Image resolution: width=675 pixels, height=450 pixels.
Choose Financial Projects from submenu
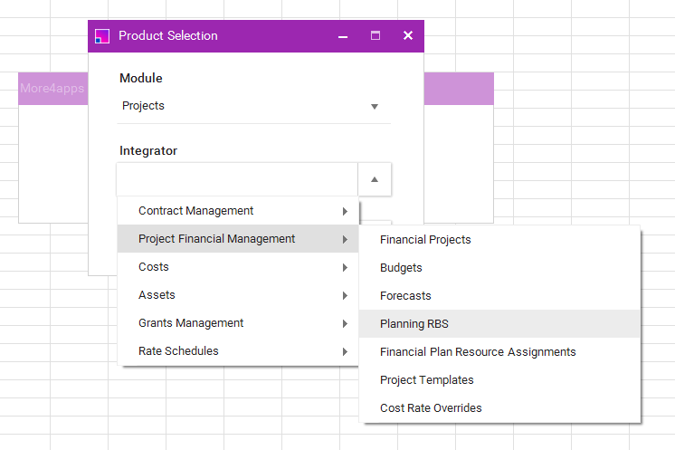click(499, 239)
